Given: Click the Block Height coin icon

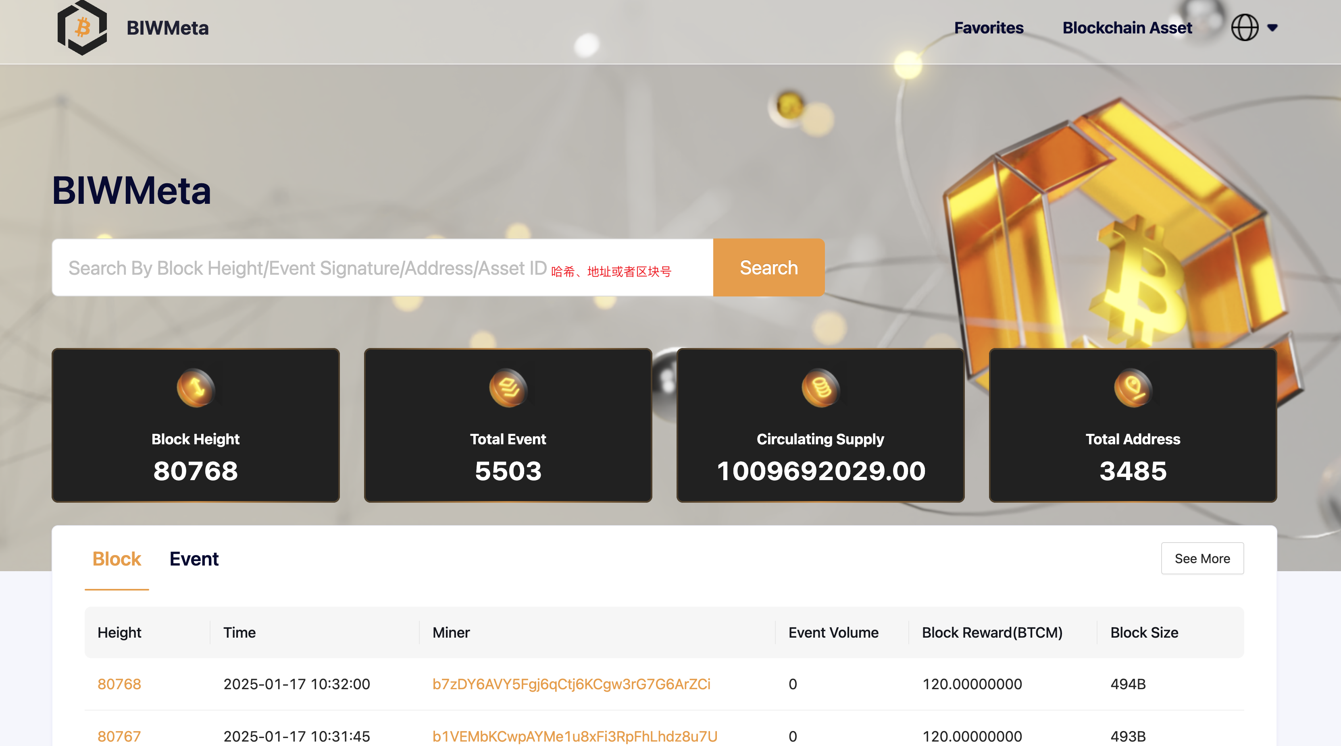Looking at the screenshot, I should click(x=195, y=388).
